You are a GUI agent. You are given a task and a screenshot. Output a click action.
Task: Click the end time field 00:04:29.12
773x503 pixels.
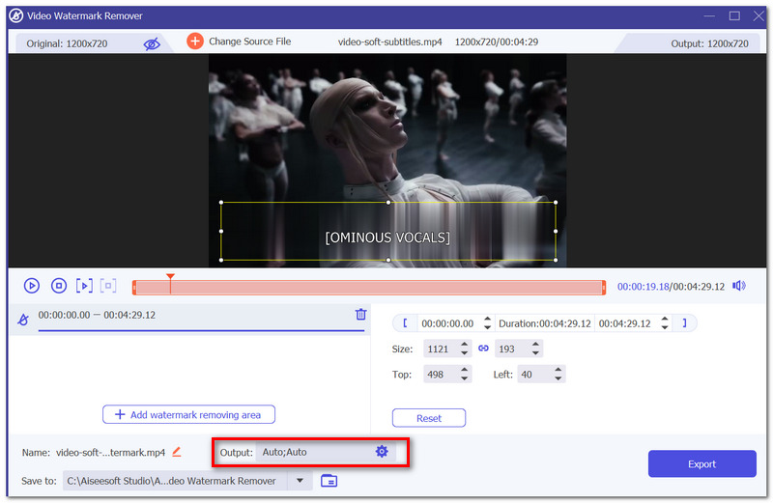[626, 323]
